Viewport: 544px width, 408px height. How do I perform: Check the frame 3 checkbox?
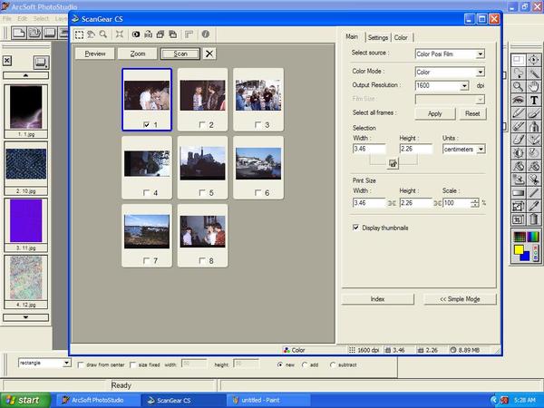(x=257, y=124)
